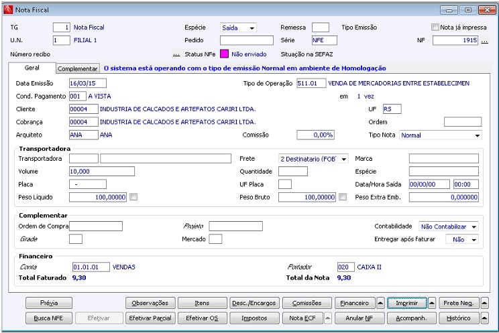Open the arrow menu next to Financeiro button
The width and height of the screenshot is (499, 333).
click(380, 303)
